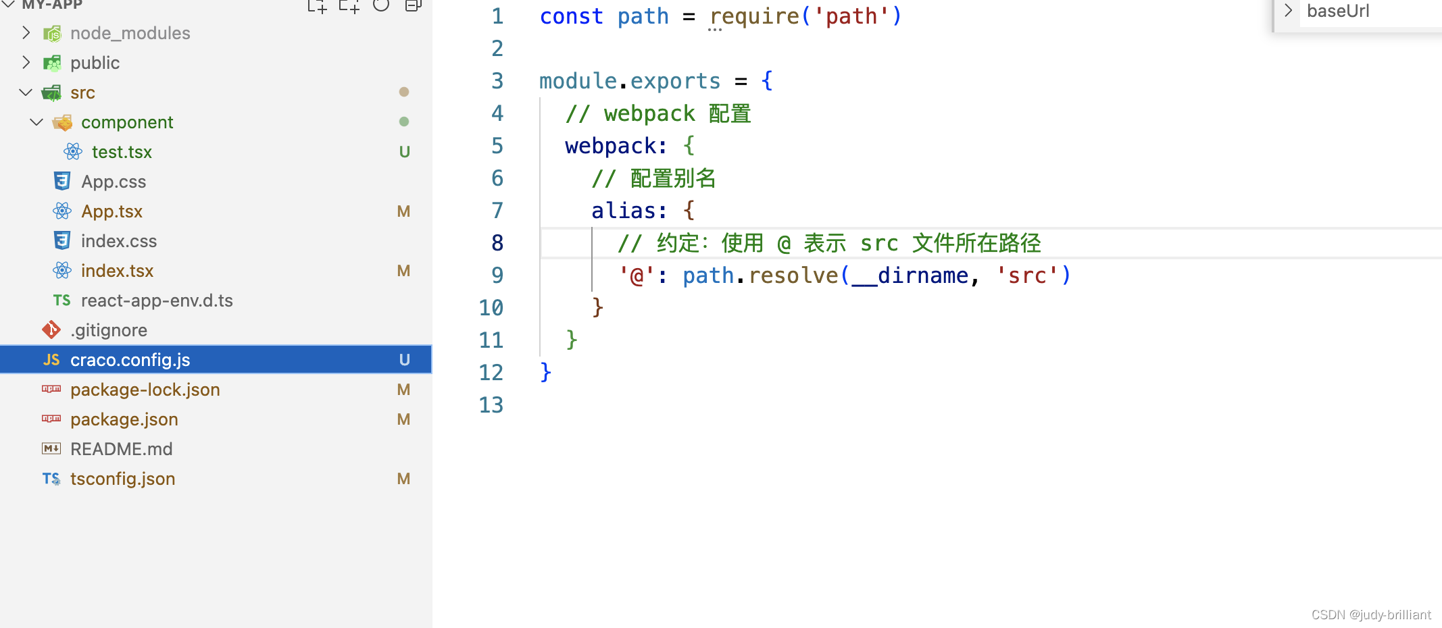
Task: Click line number 8 in the editor
Action: click(x=497, y=242)
